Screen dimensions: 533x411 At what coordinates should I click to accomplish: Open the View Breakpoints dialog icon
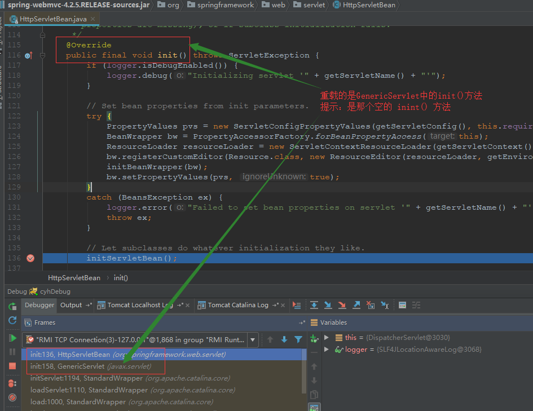(12, 383)
